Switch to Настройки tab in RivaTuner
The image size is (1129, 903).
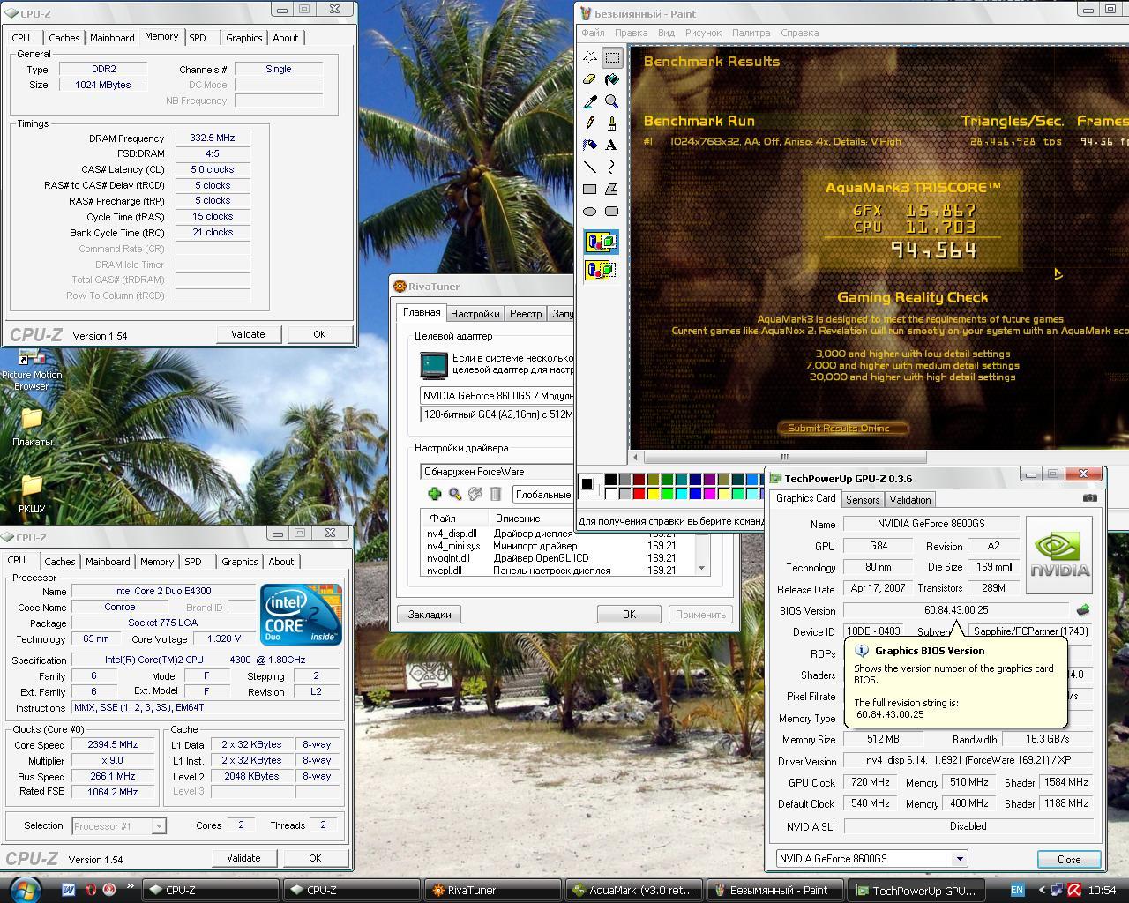coord(475,314)
